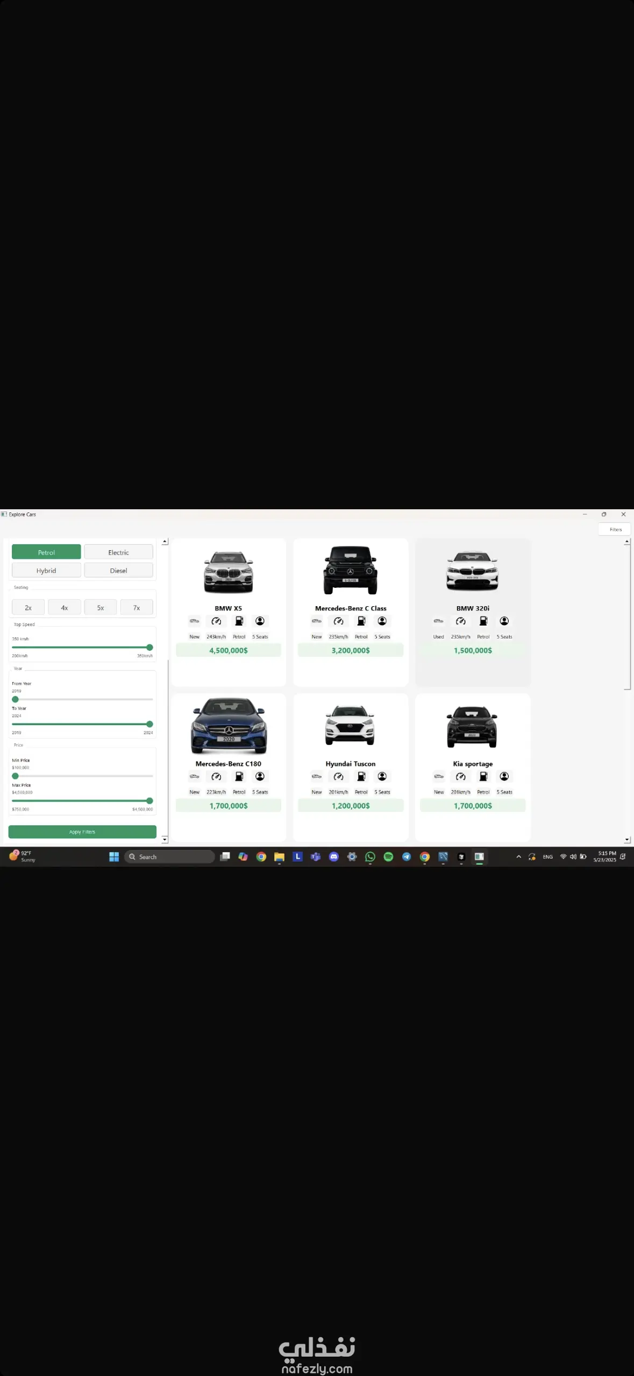Toggle the Petrol fuel filter
634x1376 pixels.
[x=46, y=552]
